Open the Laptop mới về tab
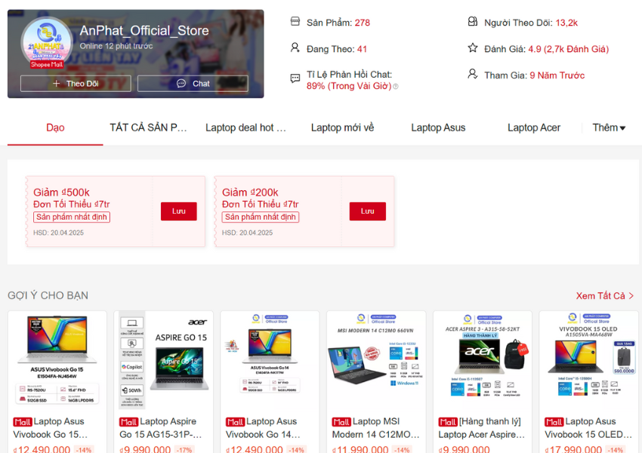 pyautogui.click(x=342, y=128)
